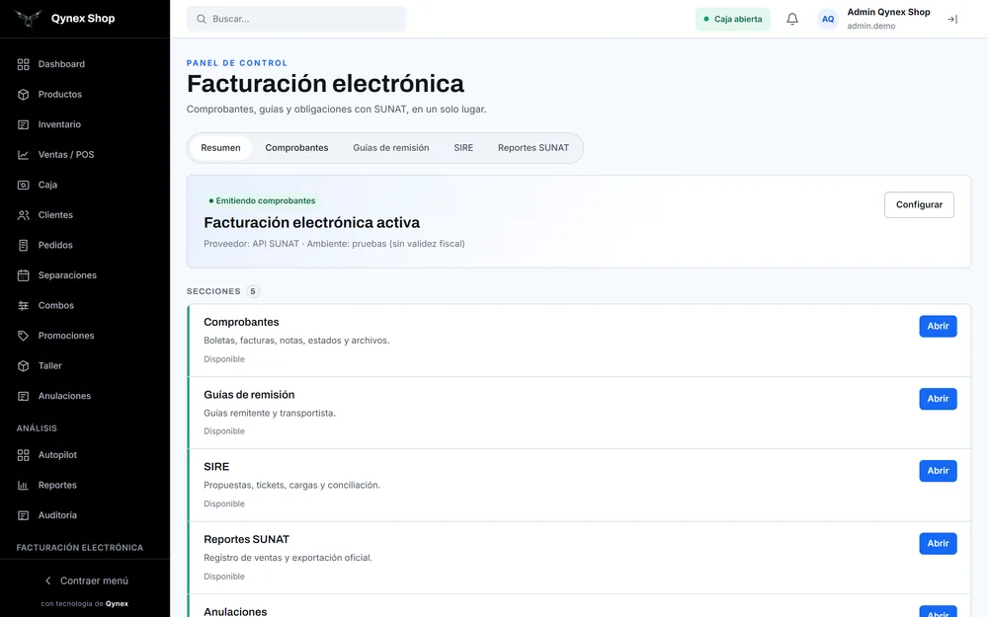The height and width of the screenshot is (617, 988).
Task: Collapse sidebar with Contraer menú chevron
Action: point(47,580)
